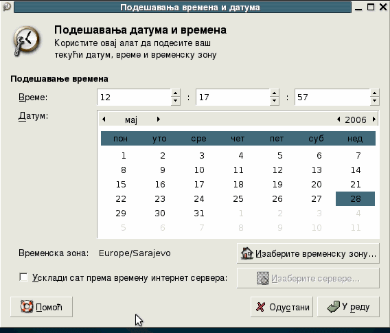Increase the hours value with up arrow
Viewport: 390px width, 333px height.
coord(175,93)
